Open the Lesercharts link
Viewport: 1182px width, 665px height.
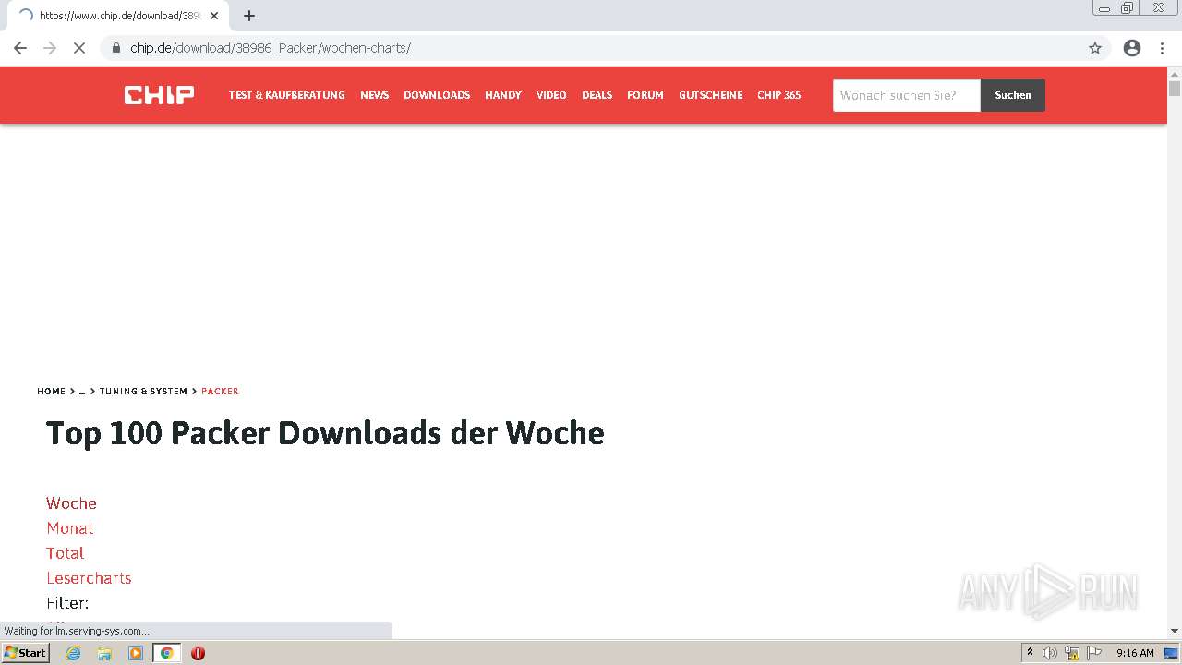[x=89, y=578]
